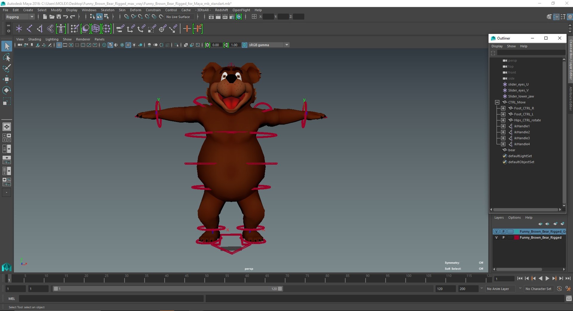Click the animation preferences icon
This screenshot has width=573, height=311.
568,289
